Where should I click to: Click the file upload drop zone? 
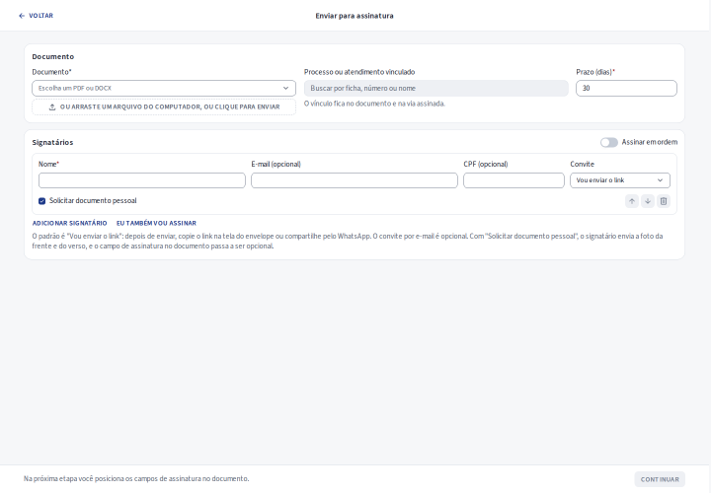[x=164, y=107]
